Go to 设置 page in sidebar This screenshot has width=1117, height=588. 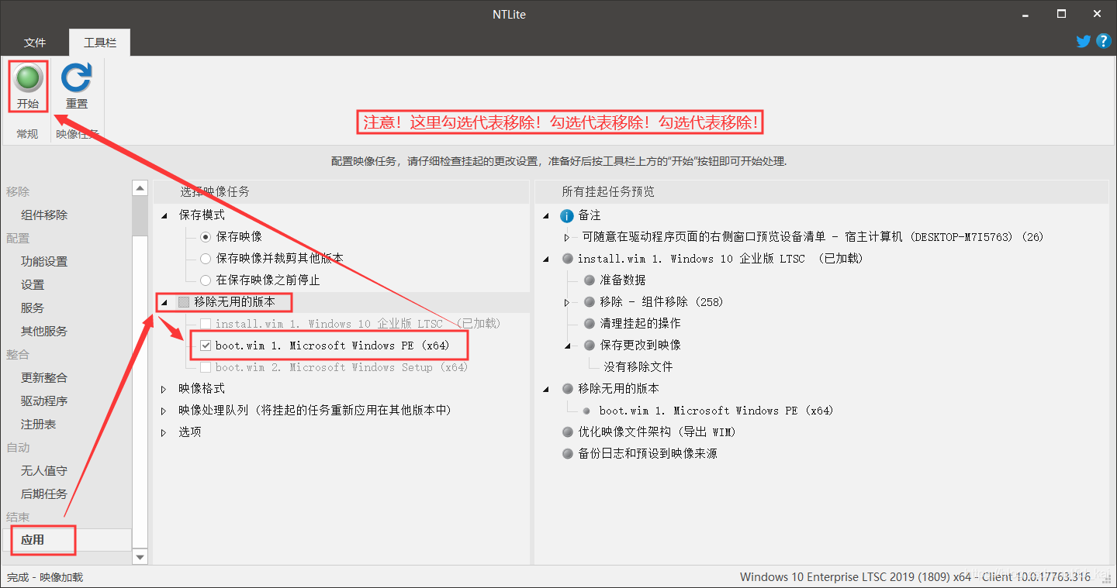(x=33, y=285)
